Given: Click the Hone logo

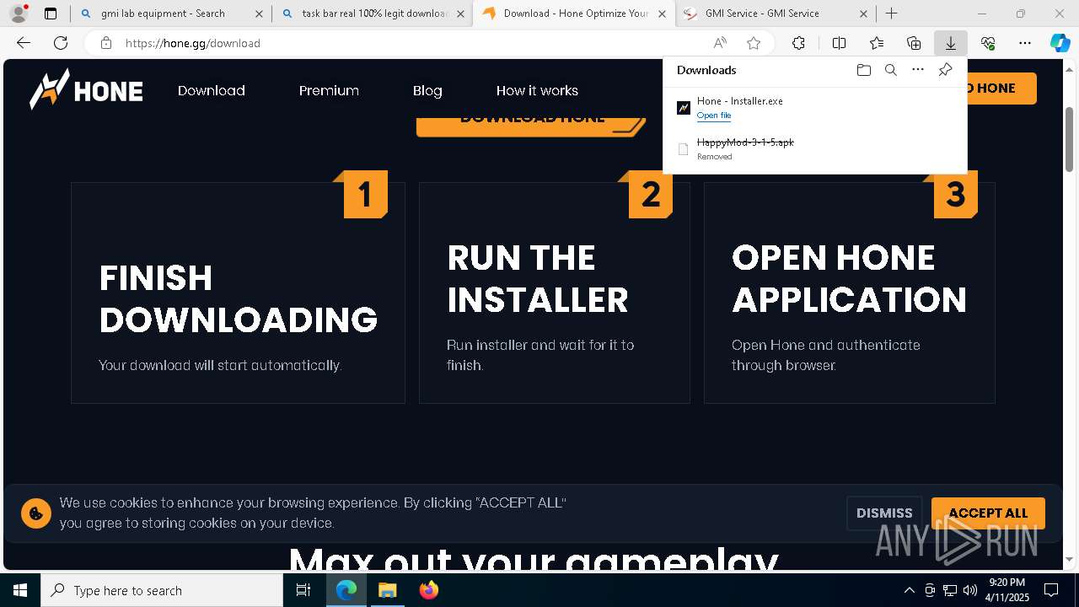Looking at the screenshot, I should point(86,90).
